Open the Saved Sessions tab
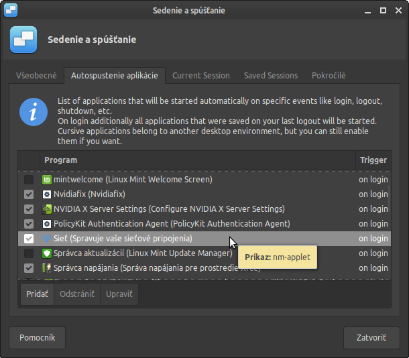Viewport: 409px width, 358px height. click(x=271, y=76)
